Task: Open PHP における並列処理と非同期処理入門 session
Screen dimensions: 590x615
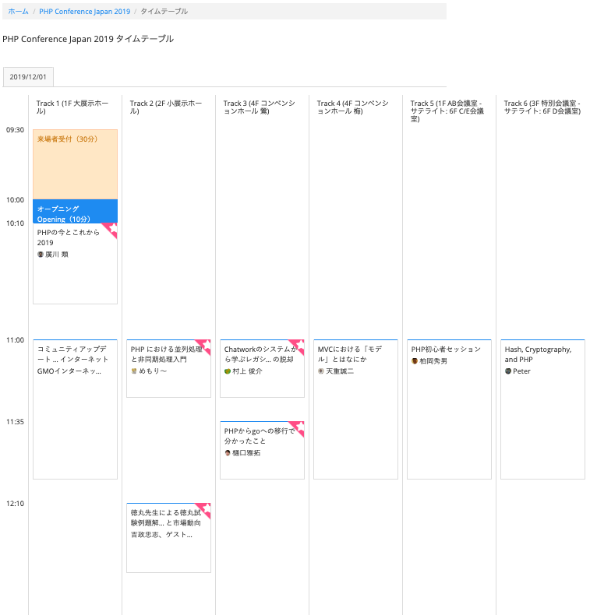Action: click(168, 368)
